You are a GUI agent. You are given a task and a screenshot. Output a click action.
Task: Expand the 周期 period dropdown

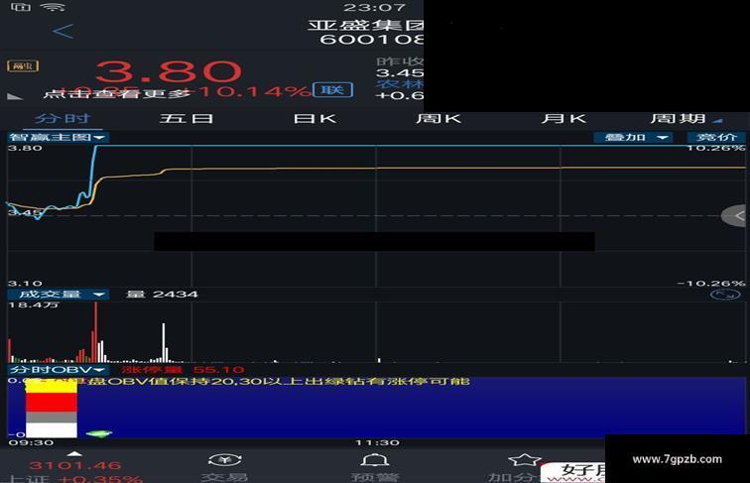coord(686,118)
